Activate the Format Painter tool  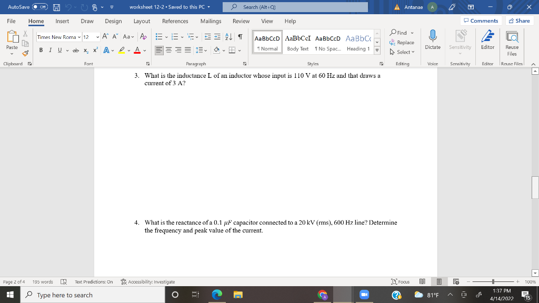(24, 53)
